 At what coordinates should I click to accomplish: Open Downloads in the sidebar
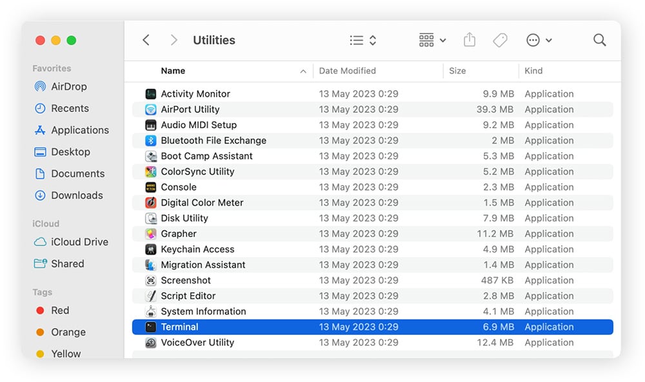coord(69,196)
